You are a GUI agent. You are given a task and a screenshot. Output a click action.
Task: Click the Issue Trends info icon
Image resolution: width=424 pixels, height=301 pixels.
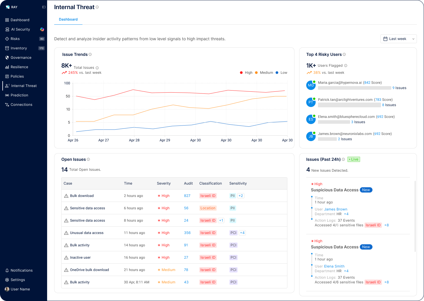coord(90,54)
